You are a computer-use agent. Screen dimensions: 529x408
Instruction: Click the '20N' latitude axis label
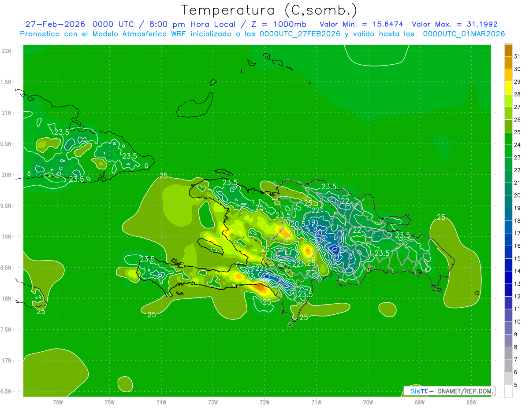coord(7,175)
